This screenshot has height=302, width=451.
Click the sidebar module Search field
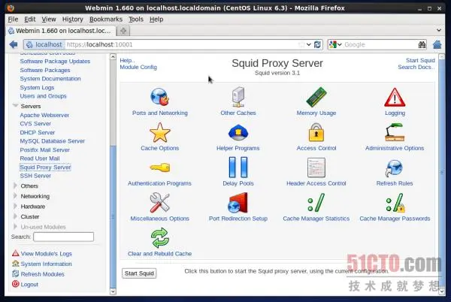coord(64,237)
